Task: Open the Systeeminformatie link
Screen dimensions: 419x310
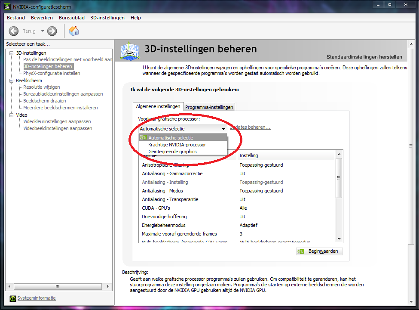Action: [37, 298]
